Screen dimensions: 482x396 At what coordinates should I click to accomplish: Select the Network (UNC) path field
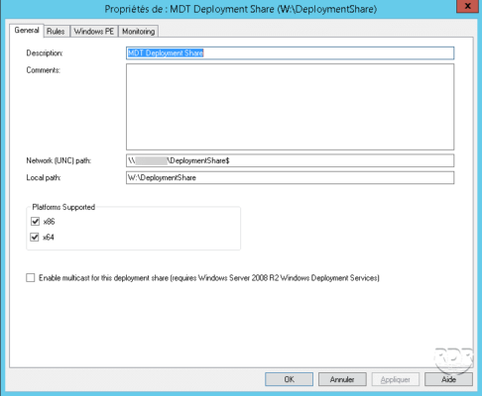click(290, 160)
